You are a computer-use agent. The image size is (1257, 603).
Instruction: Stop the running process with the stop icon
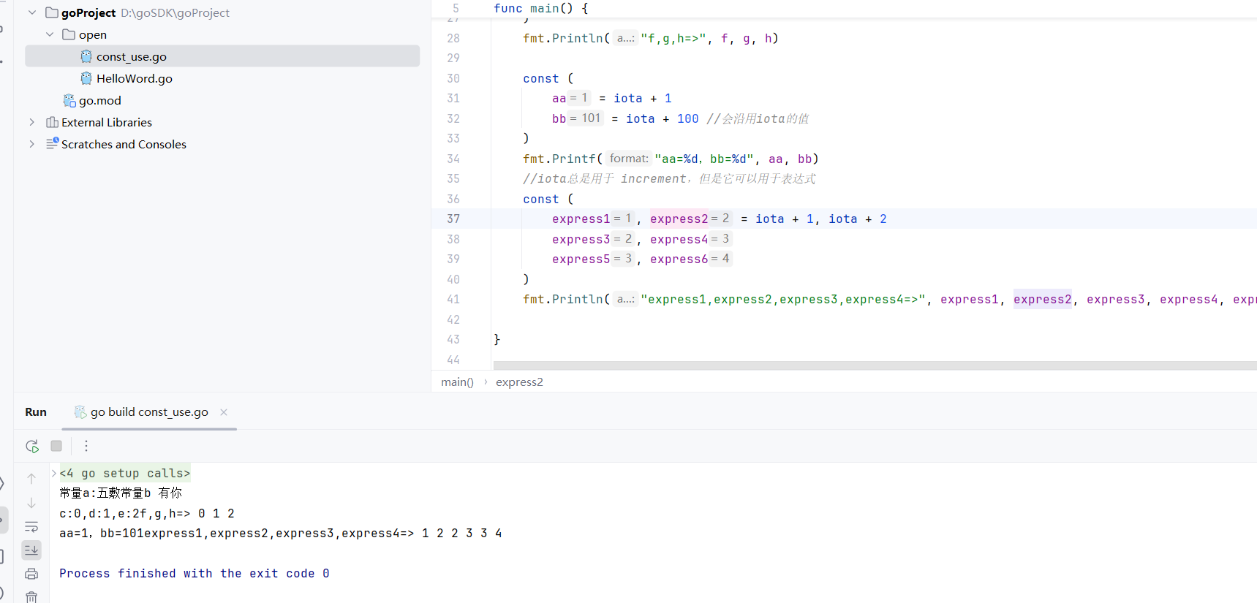point(56,446)
